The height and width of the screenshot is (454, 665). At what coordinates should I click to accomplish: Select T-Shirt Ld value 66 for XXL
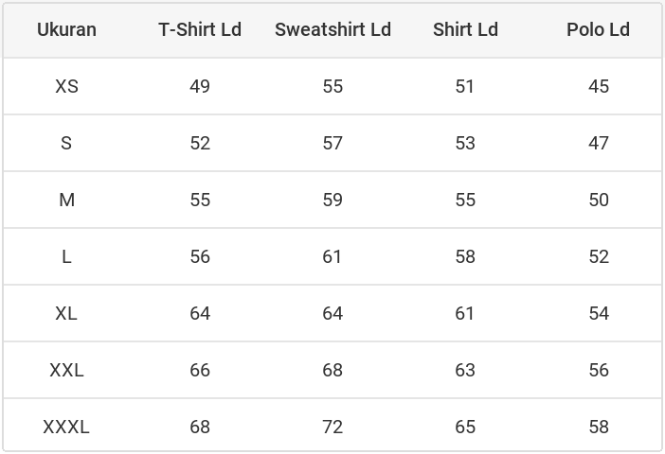point(200,370)
